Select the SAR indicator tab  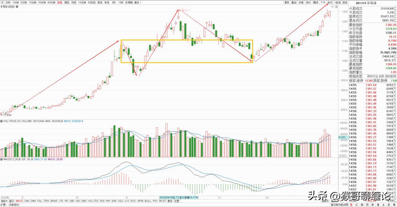click(114, 201)
